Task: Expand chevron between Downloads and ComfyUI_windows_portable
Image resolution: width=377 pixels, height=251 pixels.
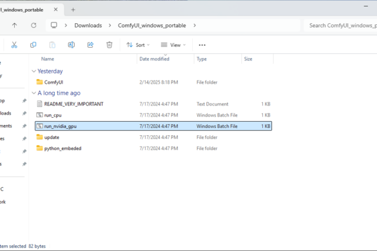Action: pos(110,26)
